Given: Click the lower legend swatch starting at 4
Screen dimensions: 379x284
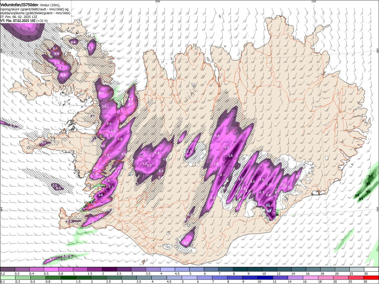Looking at the screenshot, I should (159, 277).
